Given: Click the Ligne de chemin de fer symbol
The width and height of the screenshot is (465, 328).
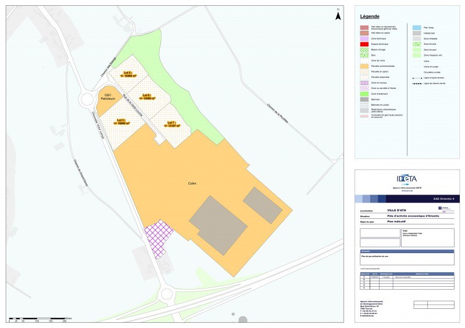Looking at the screenshot, I should pyautogui.click(x=417, y=84).
